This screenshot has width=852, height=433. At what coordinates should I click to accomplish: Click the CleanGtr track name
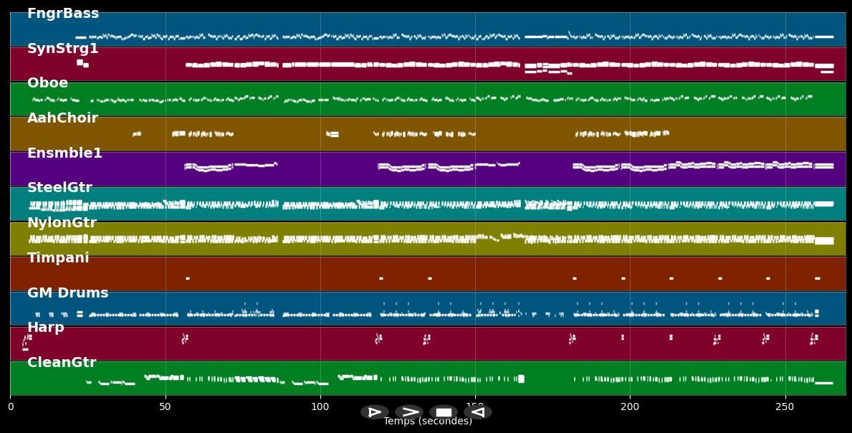(x=62, y=363)
